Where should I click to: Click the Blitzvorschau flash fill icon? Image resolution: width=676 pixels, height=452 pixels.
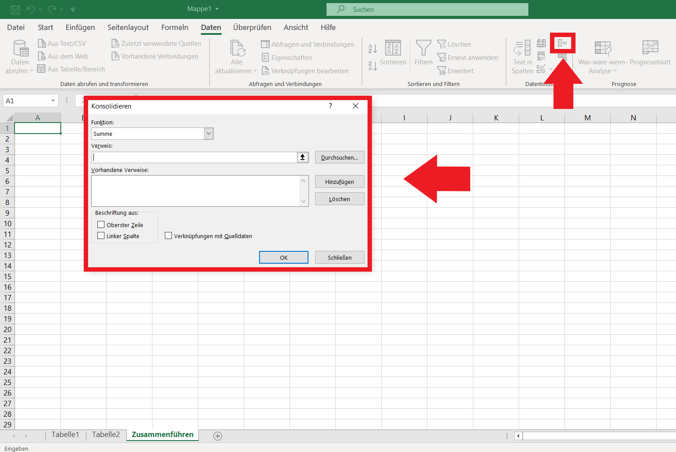pos(541,43)
